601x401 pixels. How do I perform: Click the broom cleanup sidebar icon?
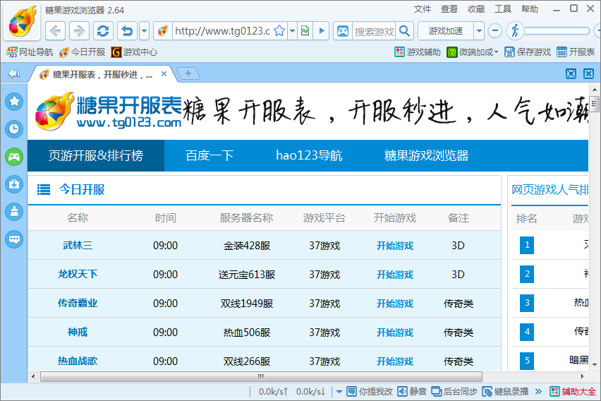click(x=14, y=212)
